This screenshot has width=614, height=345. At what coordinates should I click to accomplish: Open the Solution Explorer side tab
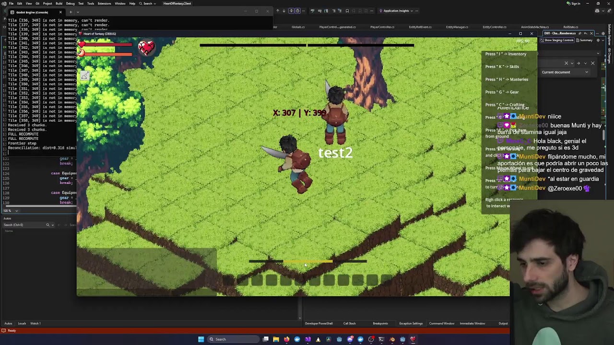click(610, 35)
